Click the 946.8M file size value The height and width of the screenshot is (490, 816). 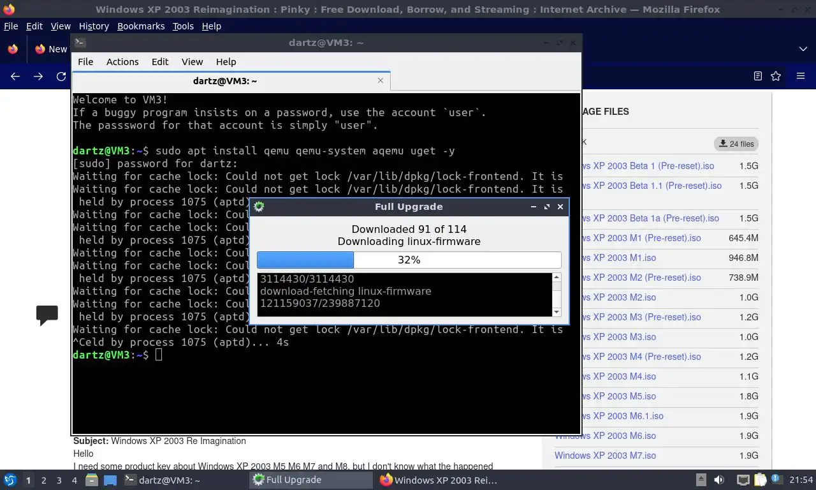click(743, 258)
